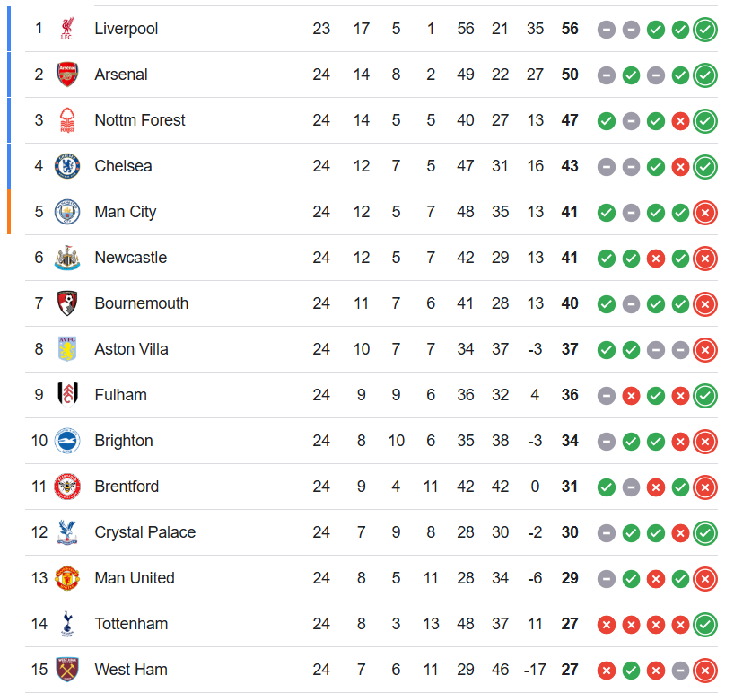Open the Bournemouth team link

click(x=142, y=303)
